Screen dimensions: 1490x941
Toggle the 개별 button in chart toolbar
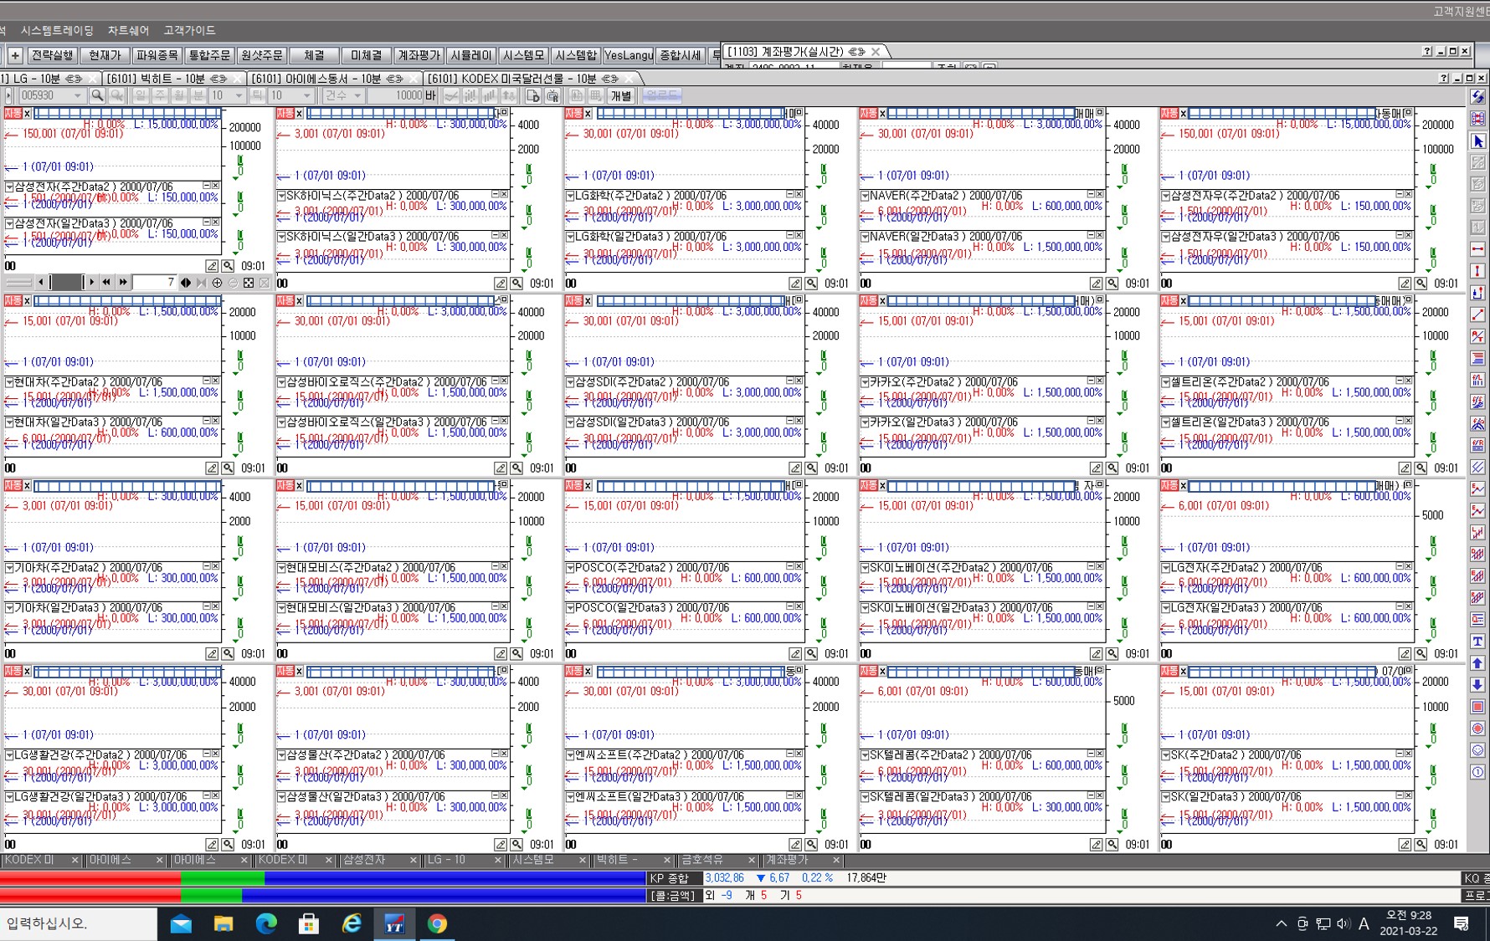tap(620, 96)
